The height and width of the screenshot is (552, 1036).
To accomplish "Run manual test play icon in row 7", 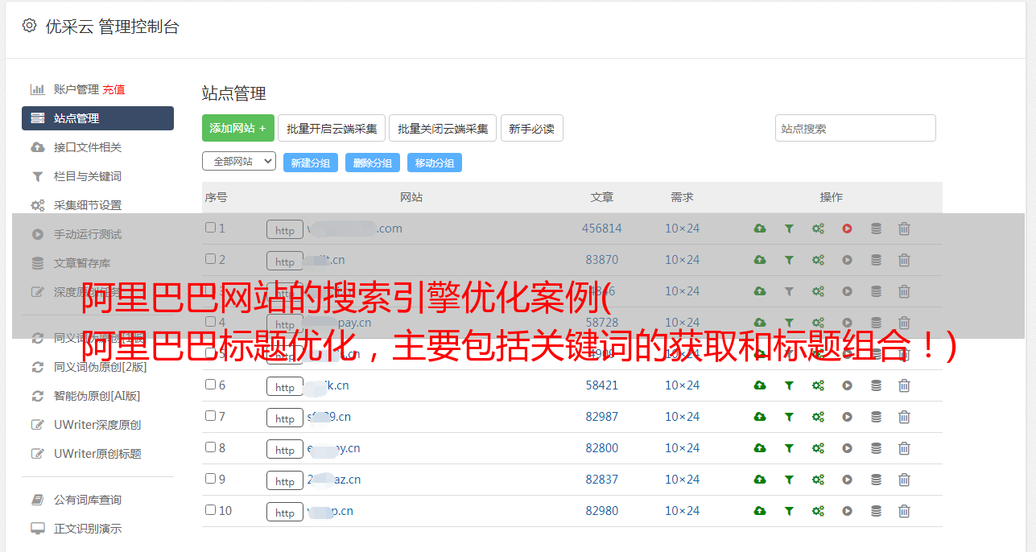I will pyautogui.click(x=847, y=417).
